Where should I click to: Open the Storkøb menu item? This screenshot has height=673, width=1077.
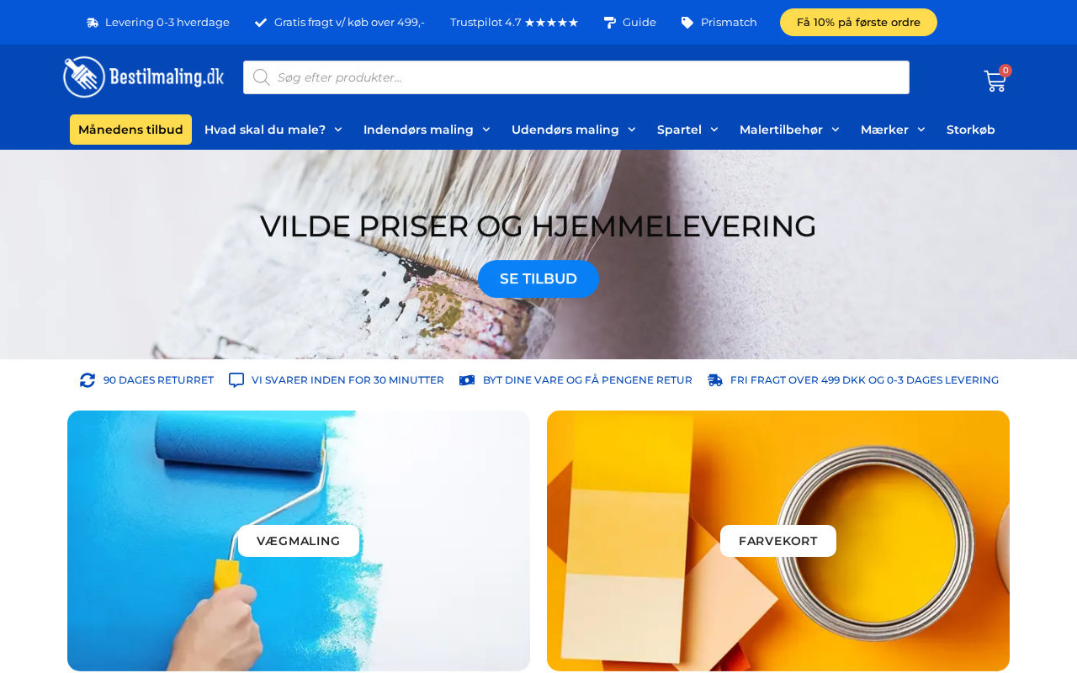971,130
